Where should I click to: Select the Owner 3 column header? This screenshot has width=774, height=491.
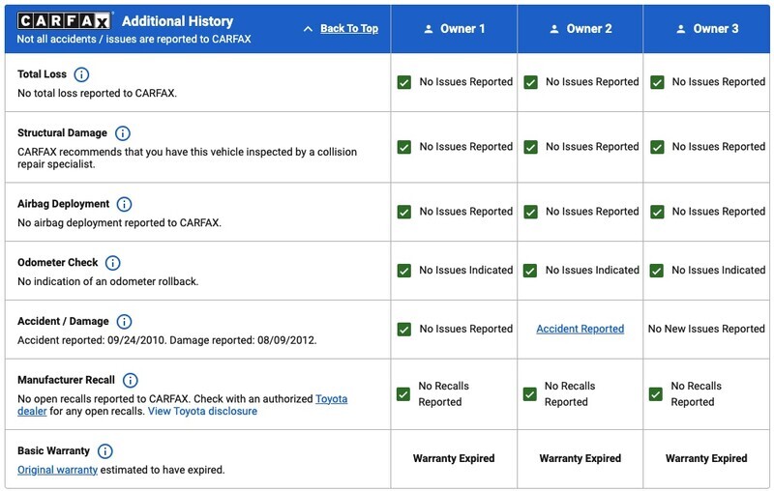click(x=706, y=29)
